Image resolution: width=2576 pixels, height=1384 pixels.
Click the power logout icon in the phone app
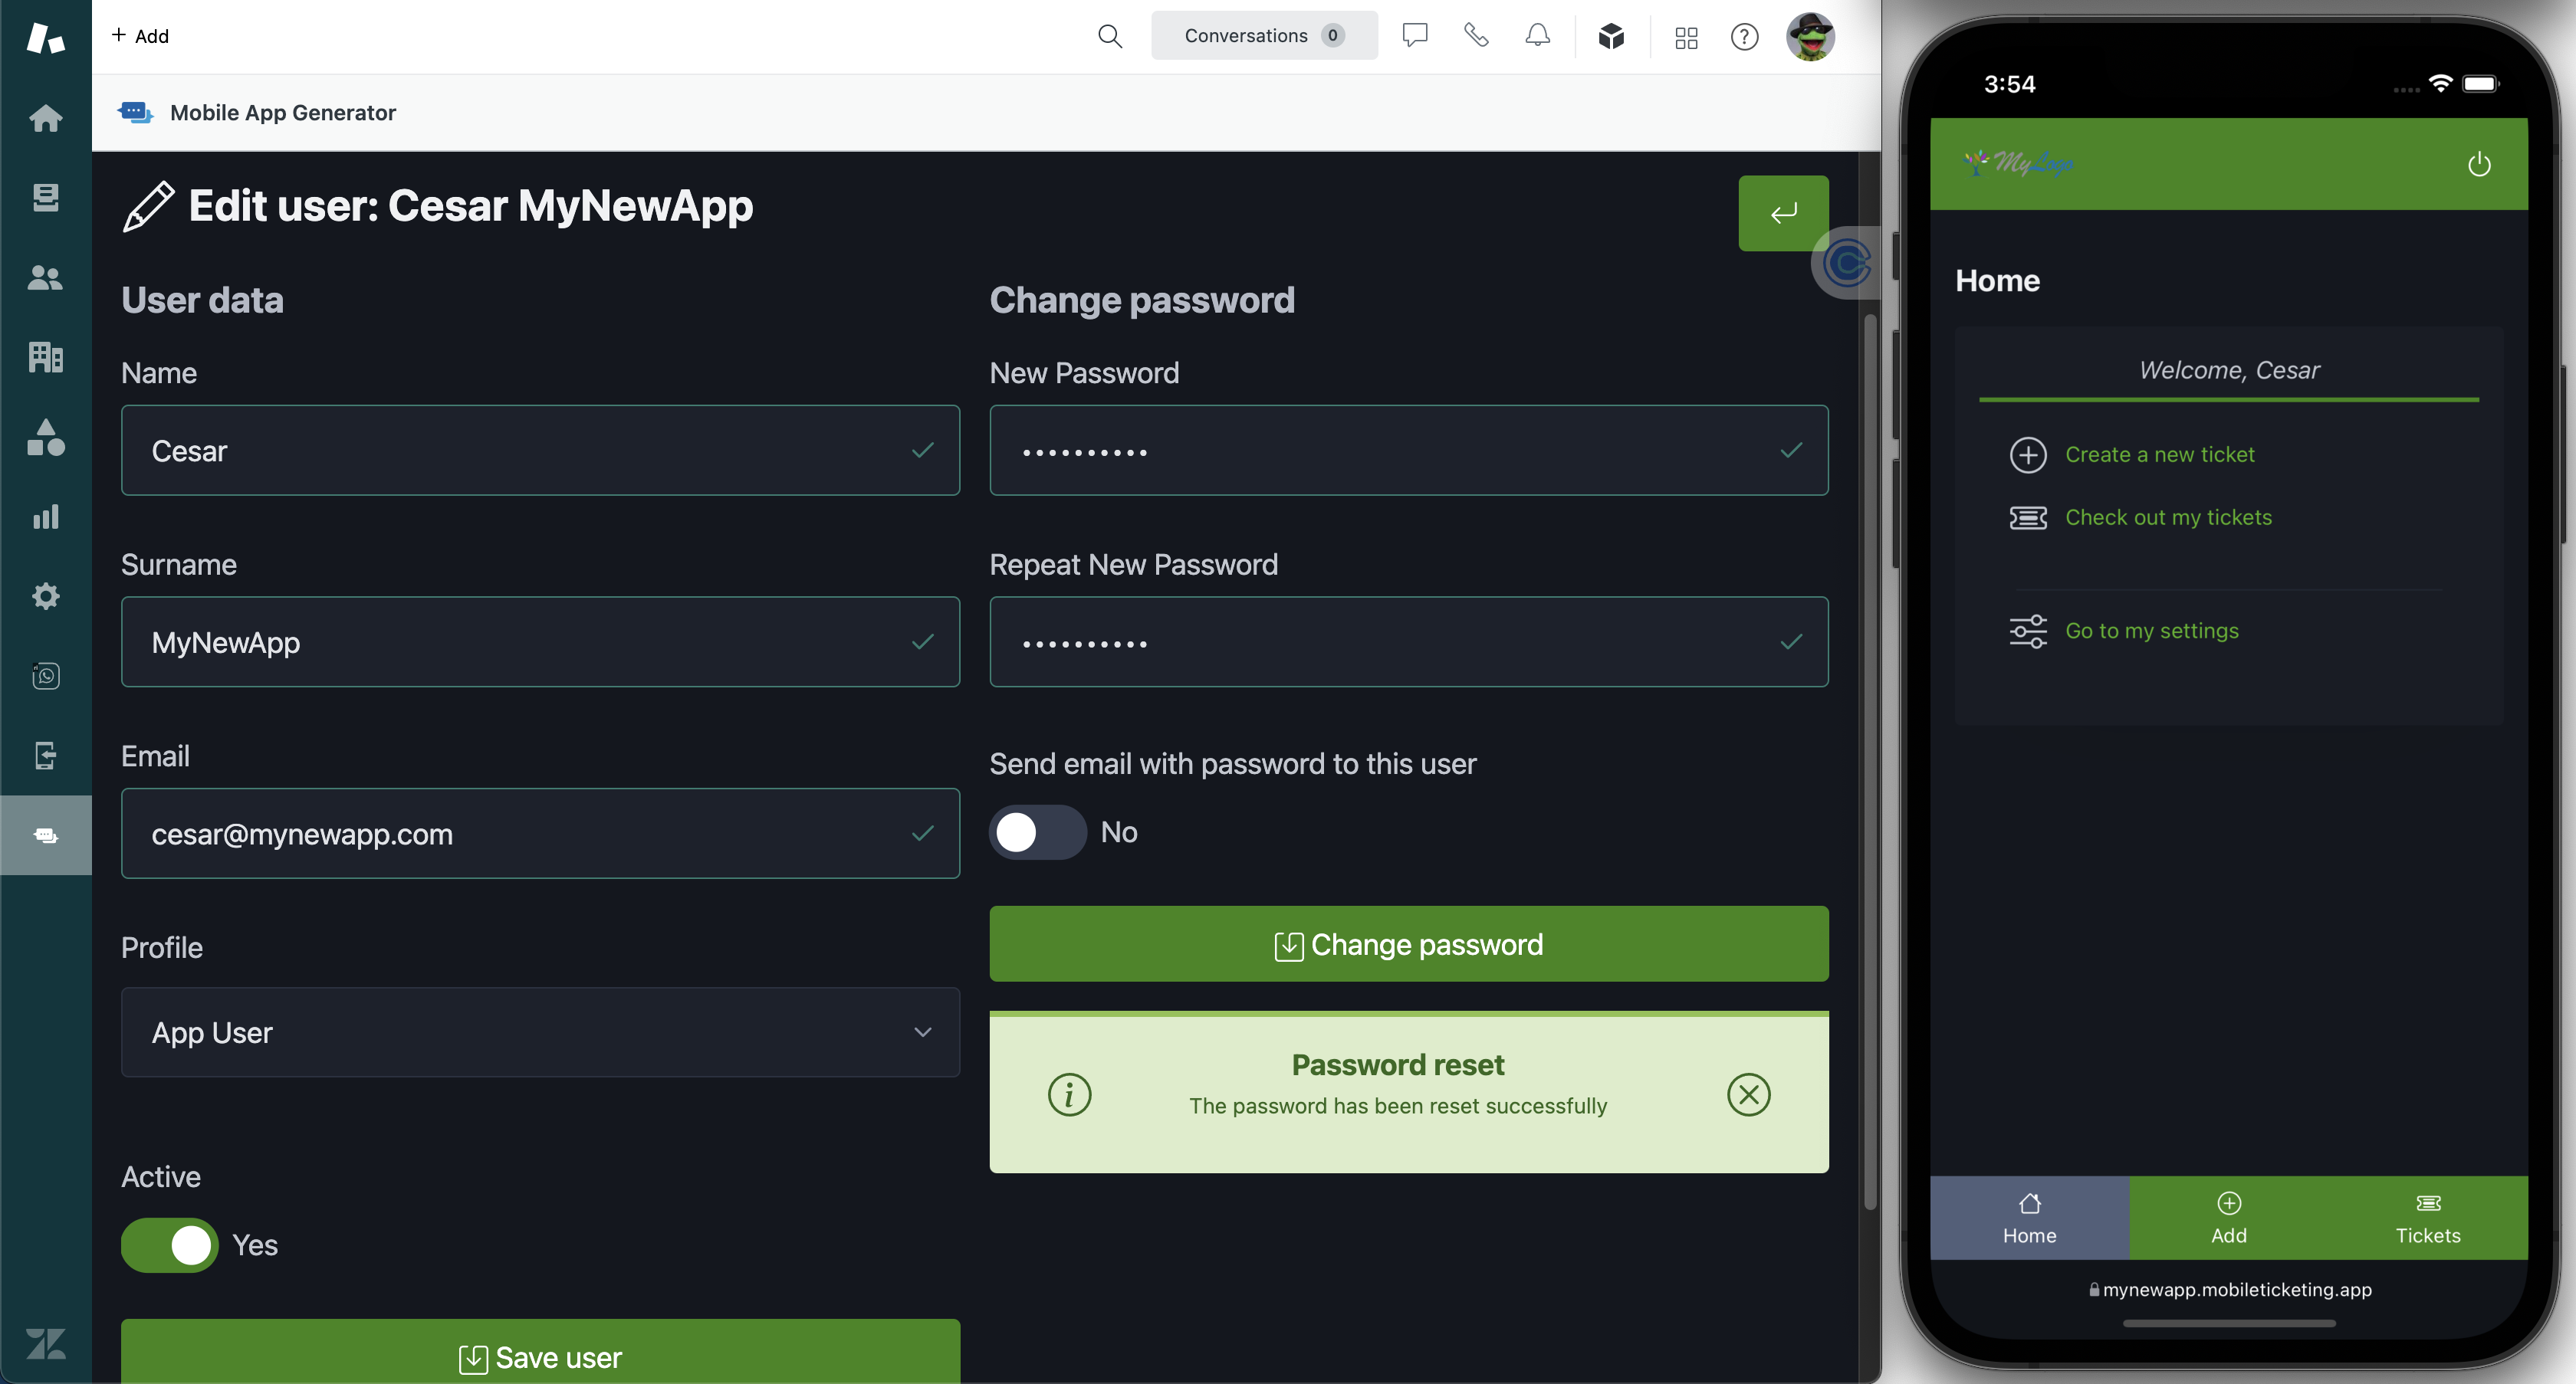[x=2478, y=164]
